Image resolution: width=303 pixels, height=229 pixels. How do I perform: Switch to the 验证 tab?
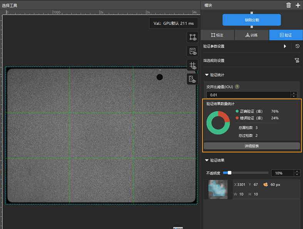(286, 35)
